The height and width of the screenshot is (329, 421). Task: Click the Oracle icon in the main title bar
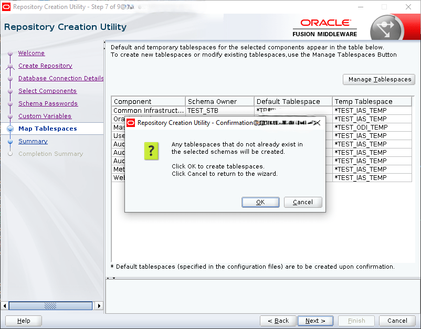pos(6,7)
